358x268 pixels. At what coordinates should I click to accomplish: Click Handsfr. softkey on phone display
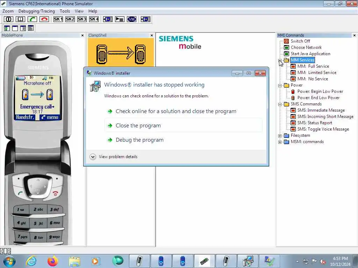(x=25, y=117)
